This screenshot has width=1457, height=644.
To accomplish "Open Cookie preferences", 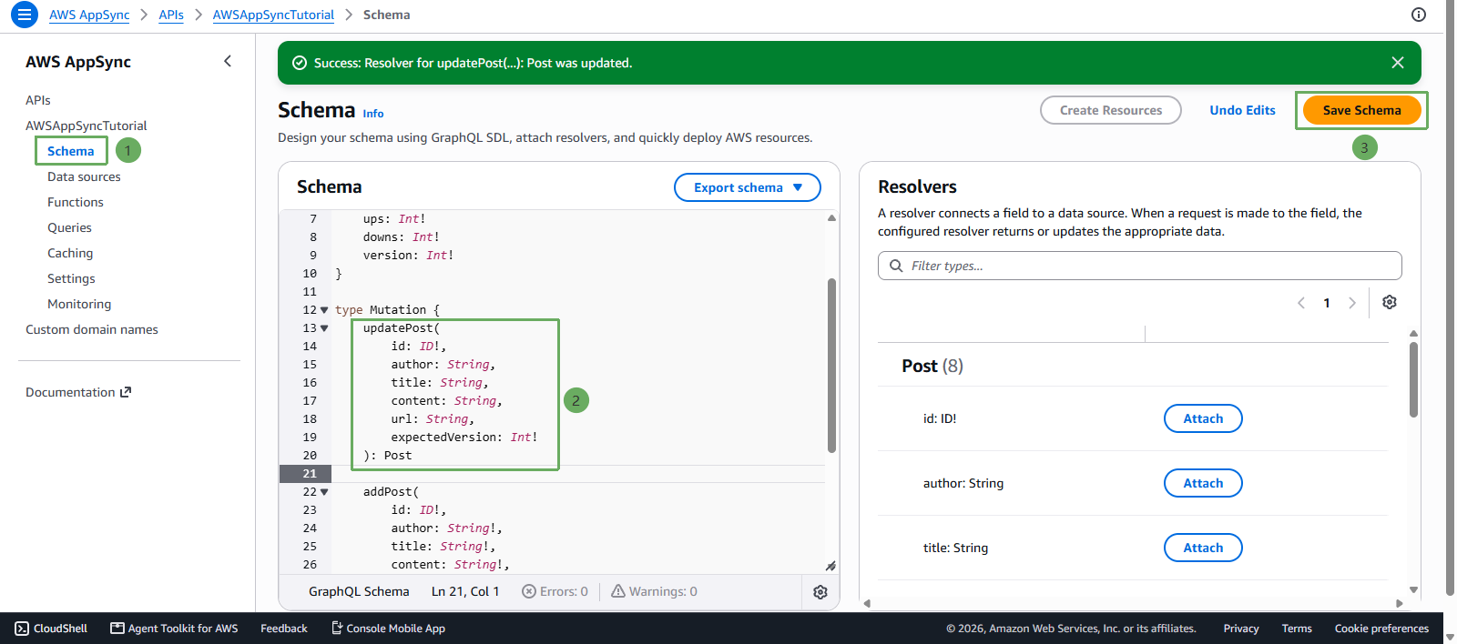I will click(x=1381, y=629).
